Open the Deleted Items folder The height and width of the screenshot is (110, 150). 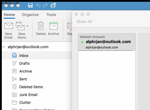coord(37,87)
